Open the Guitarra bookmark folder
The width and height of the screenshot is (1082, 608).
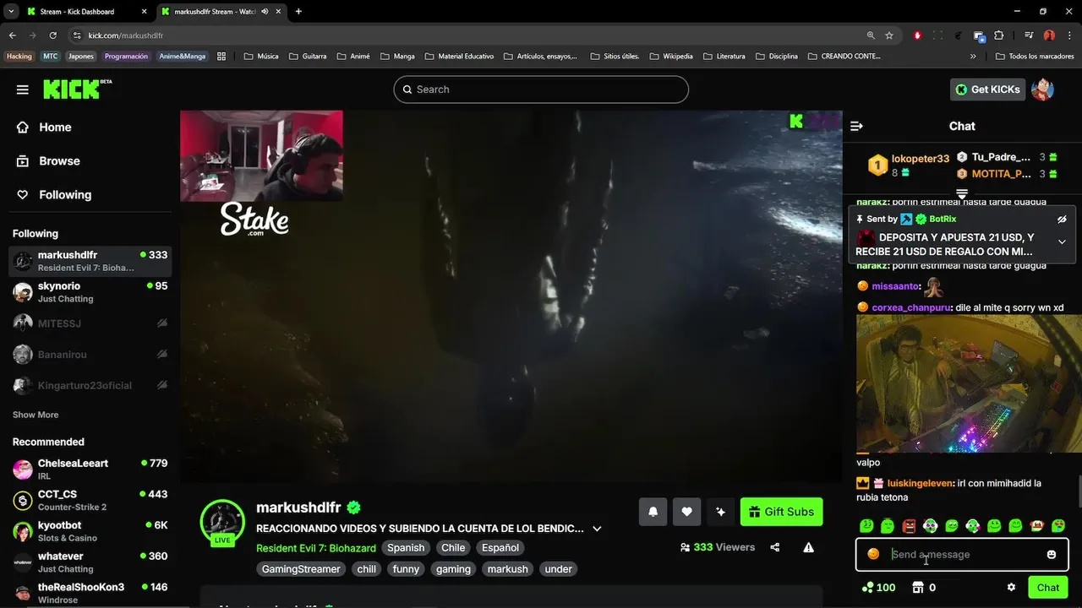click(x=307, y=57)
